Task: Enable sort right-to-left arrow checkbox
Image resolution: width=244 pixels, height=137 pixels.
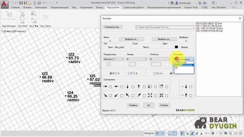Action: (122, 87)
